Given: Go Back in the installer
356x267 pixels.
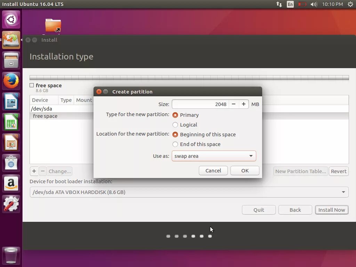Looking at the screenshot, I should point(295,210).
